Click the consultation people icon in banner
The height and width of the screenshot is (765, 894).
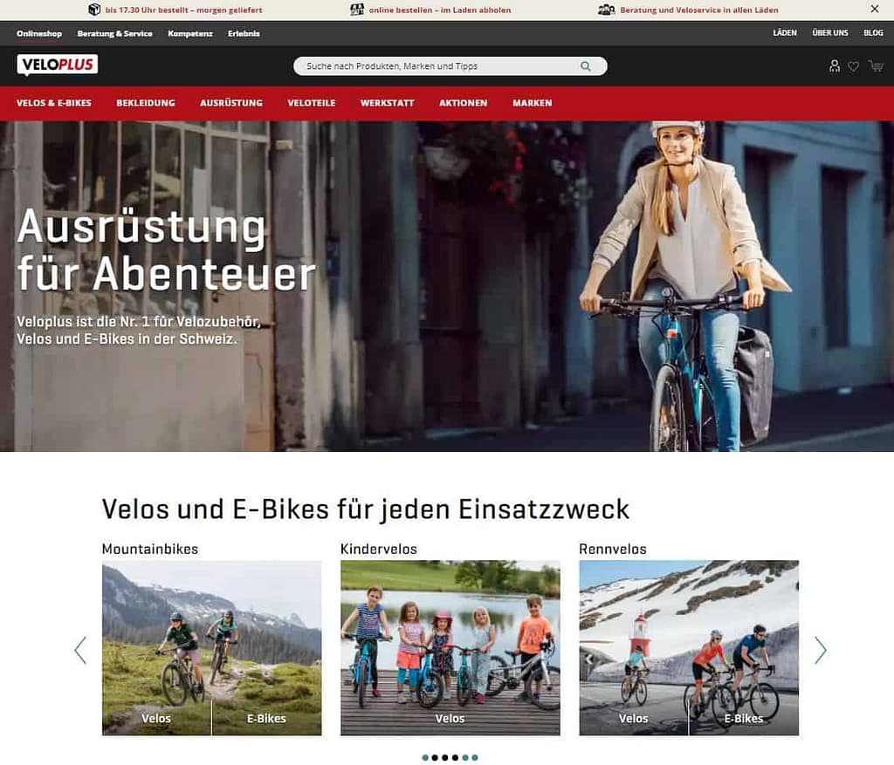[x=606, y=10]
